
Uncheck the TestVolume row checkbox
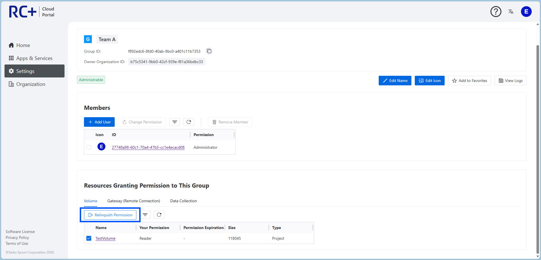pos(89,238)
